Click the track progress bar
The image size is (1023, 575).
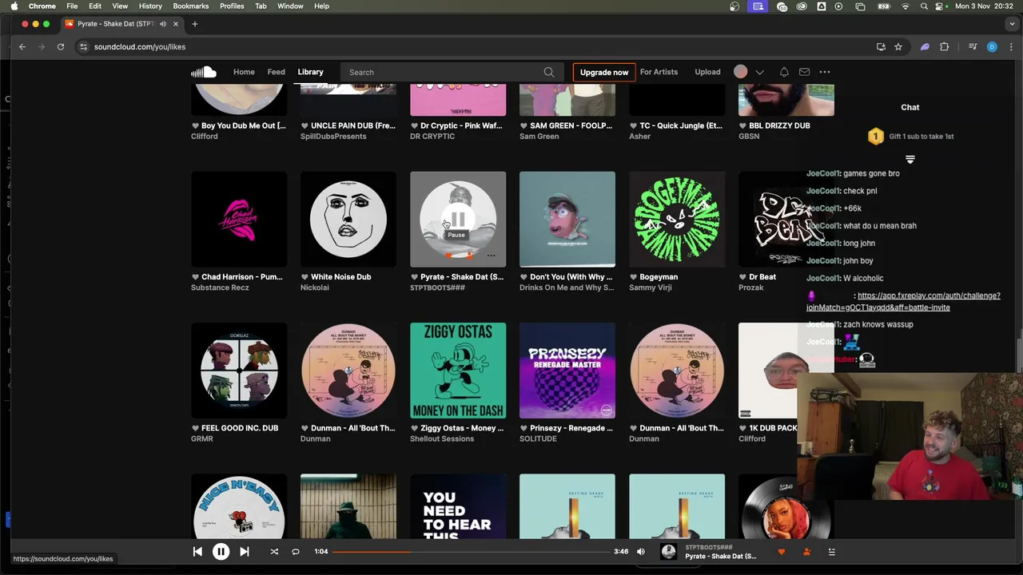tap(472, 552)
